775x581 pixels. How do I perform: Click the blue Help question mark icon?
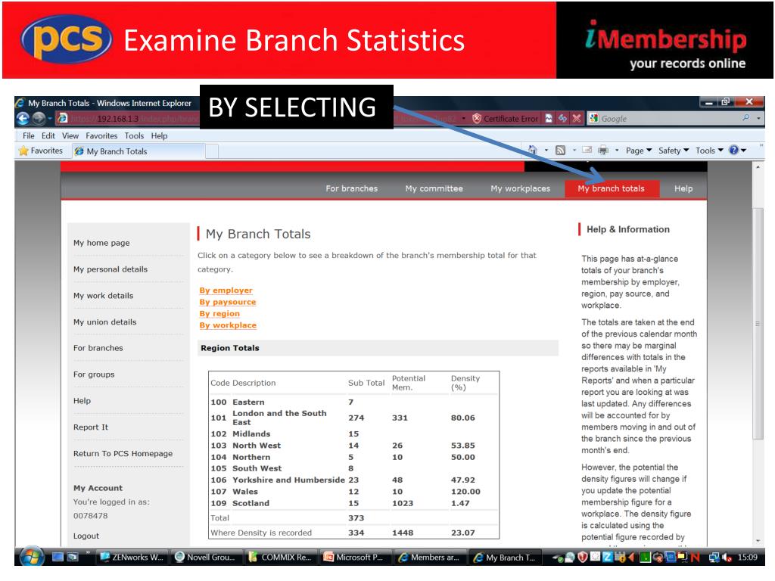(734, 151)
